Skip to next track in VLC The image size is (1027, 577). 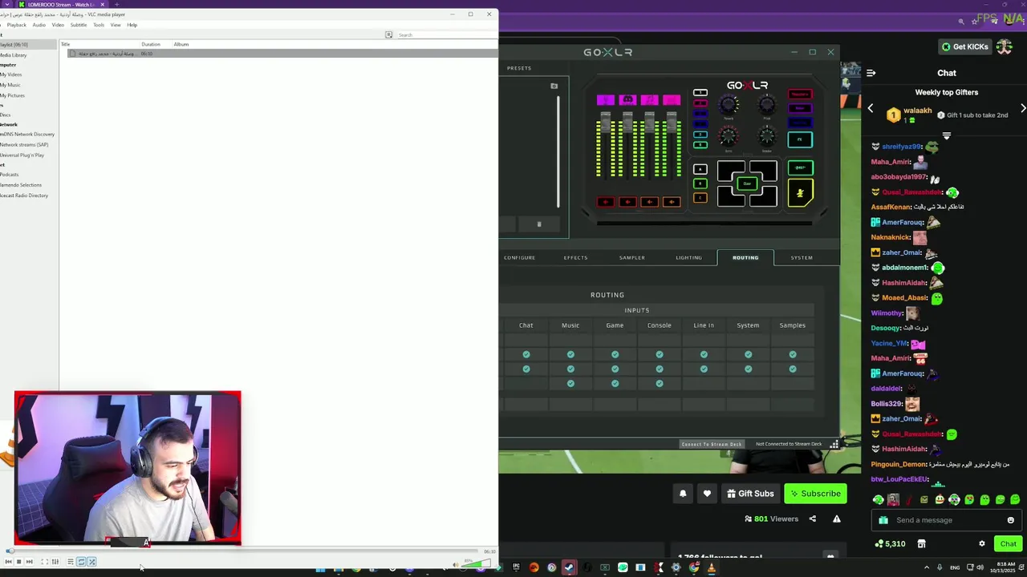pos(30,562)
